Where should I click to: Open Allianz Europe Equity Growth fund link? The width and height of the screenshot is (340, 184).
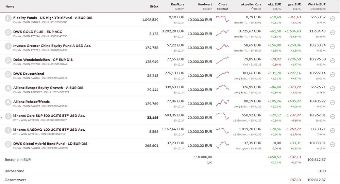48,88
